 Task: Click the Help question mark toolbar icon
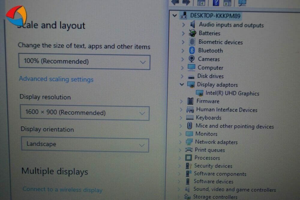(216, 2)
